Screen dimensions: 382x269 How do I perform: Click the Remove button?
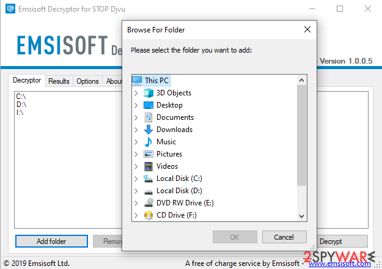tap(108, 241)
